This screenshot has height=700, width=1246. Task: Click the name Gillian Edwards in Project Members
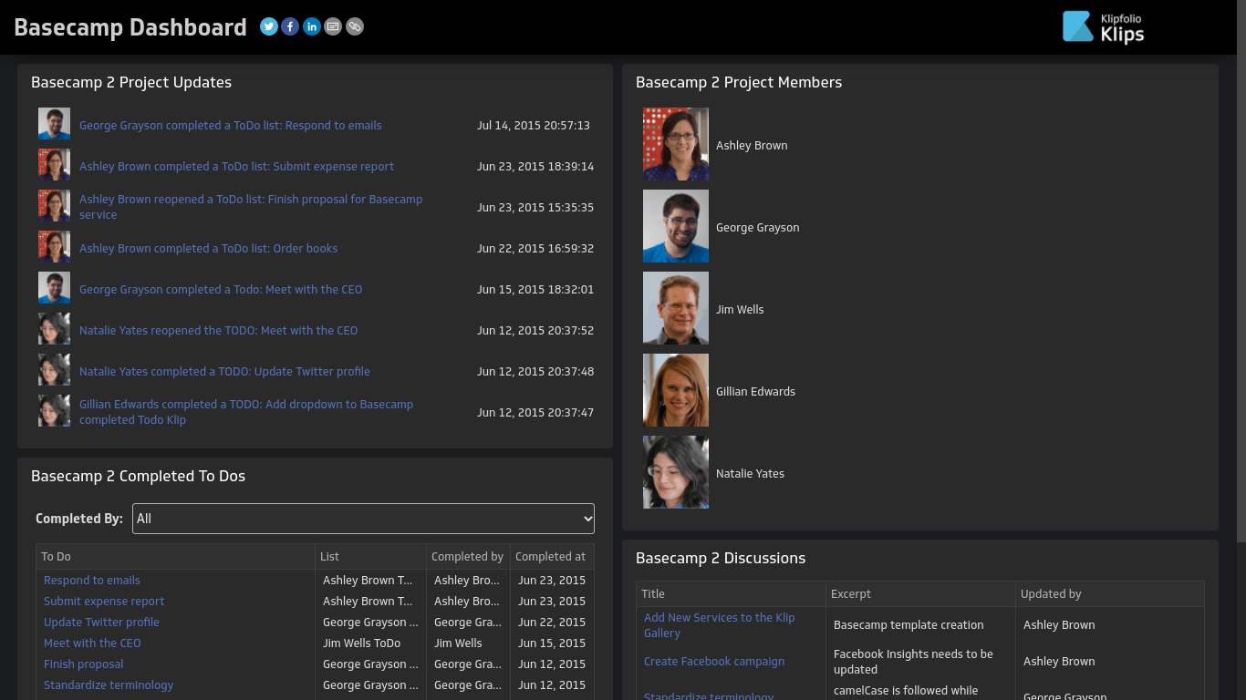tap(755, 392)
